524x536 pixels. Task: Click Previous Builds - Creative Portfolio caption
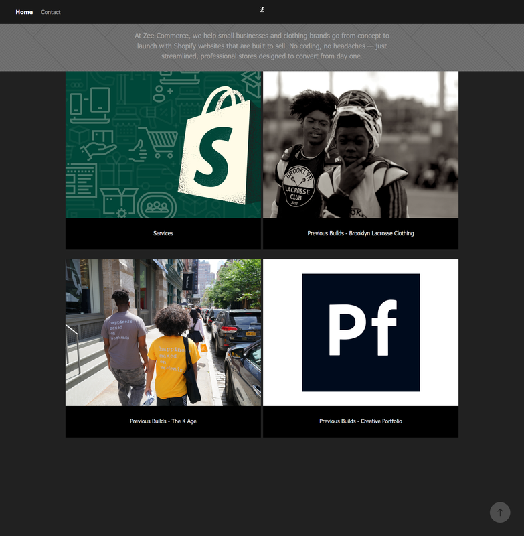pos(361,421)
